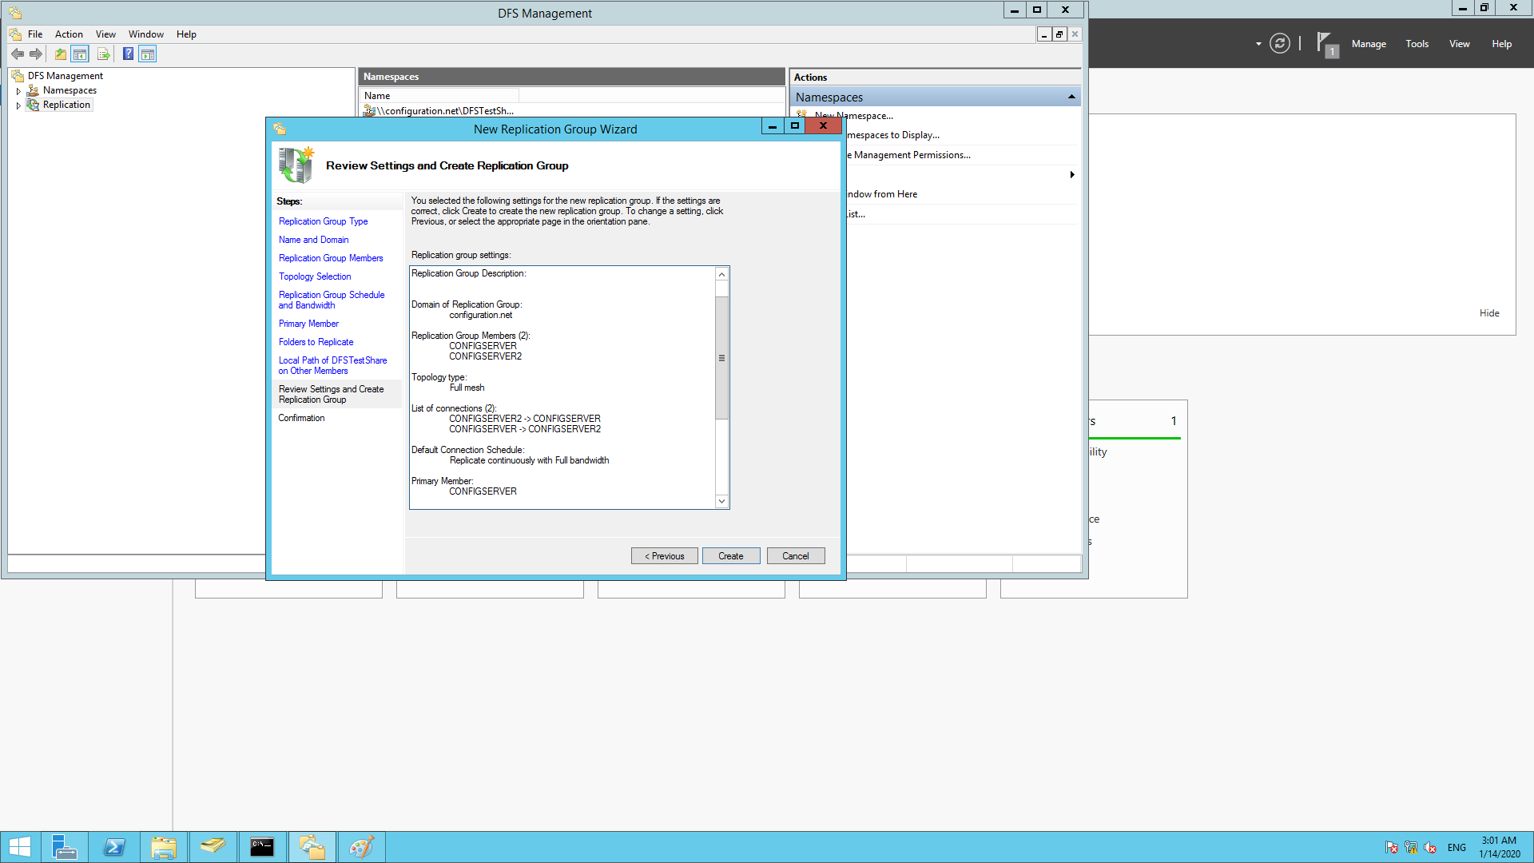
Task: Select the Export List toolbar icon
Action: [104, 54]
